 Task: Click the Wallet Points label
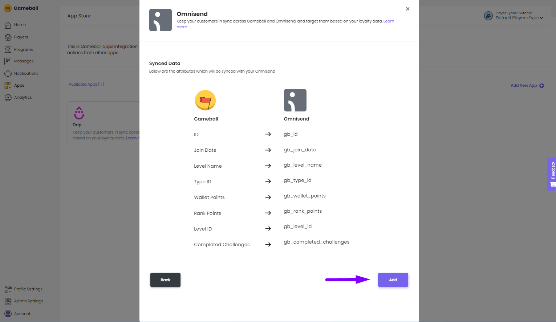click(x=209, y=197)
